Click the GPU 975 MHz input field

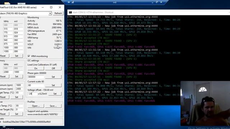(x=8, y=44)
